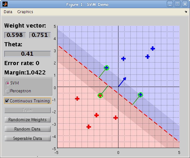Click the MATLAB icon in the title bar

tap(5, 4)
